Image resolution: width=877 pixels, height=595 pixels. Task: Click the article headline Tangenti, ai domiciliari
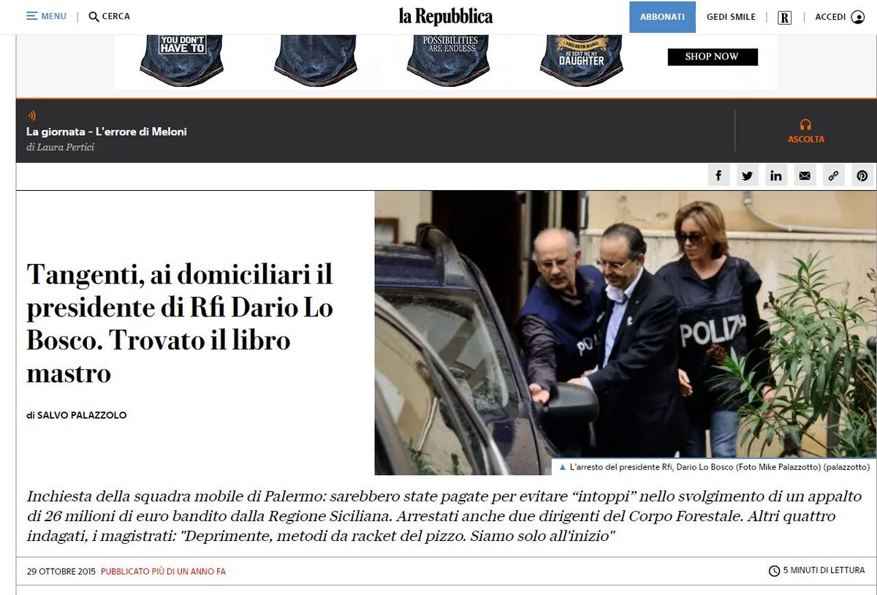pos(180,323)
